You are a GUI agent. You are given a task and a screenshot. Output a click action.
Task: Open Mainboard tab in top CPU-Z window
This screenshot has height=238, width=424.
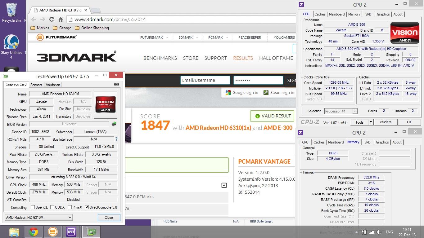[337, 14]
